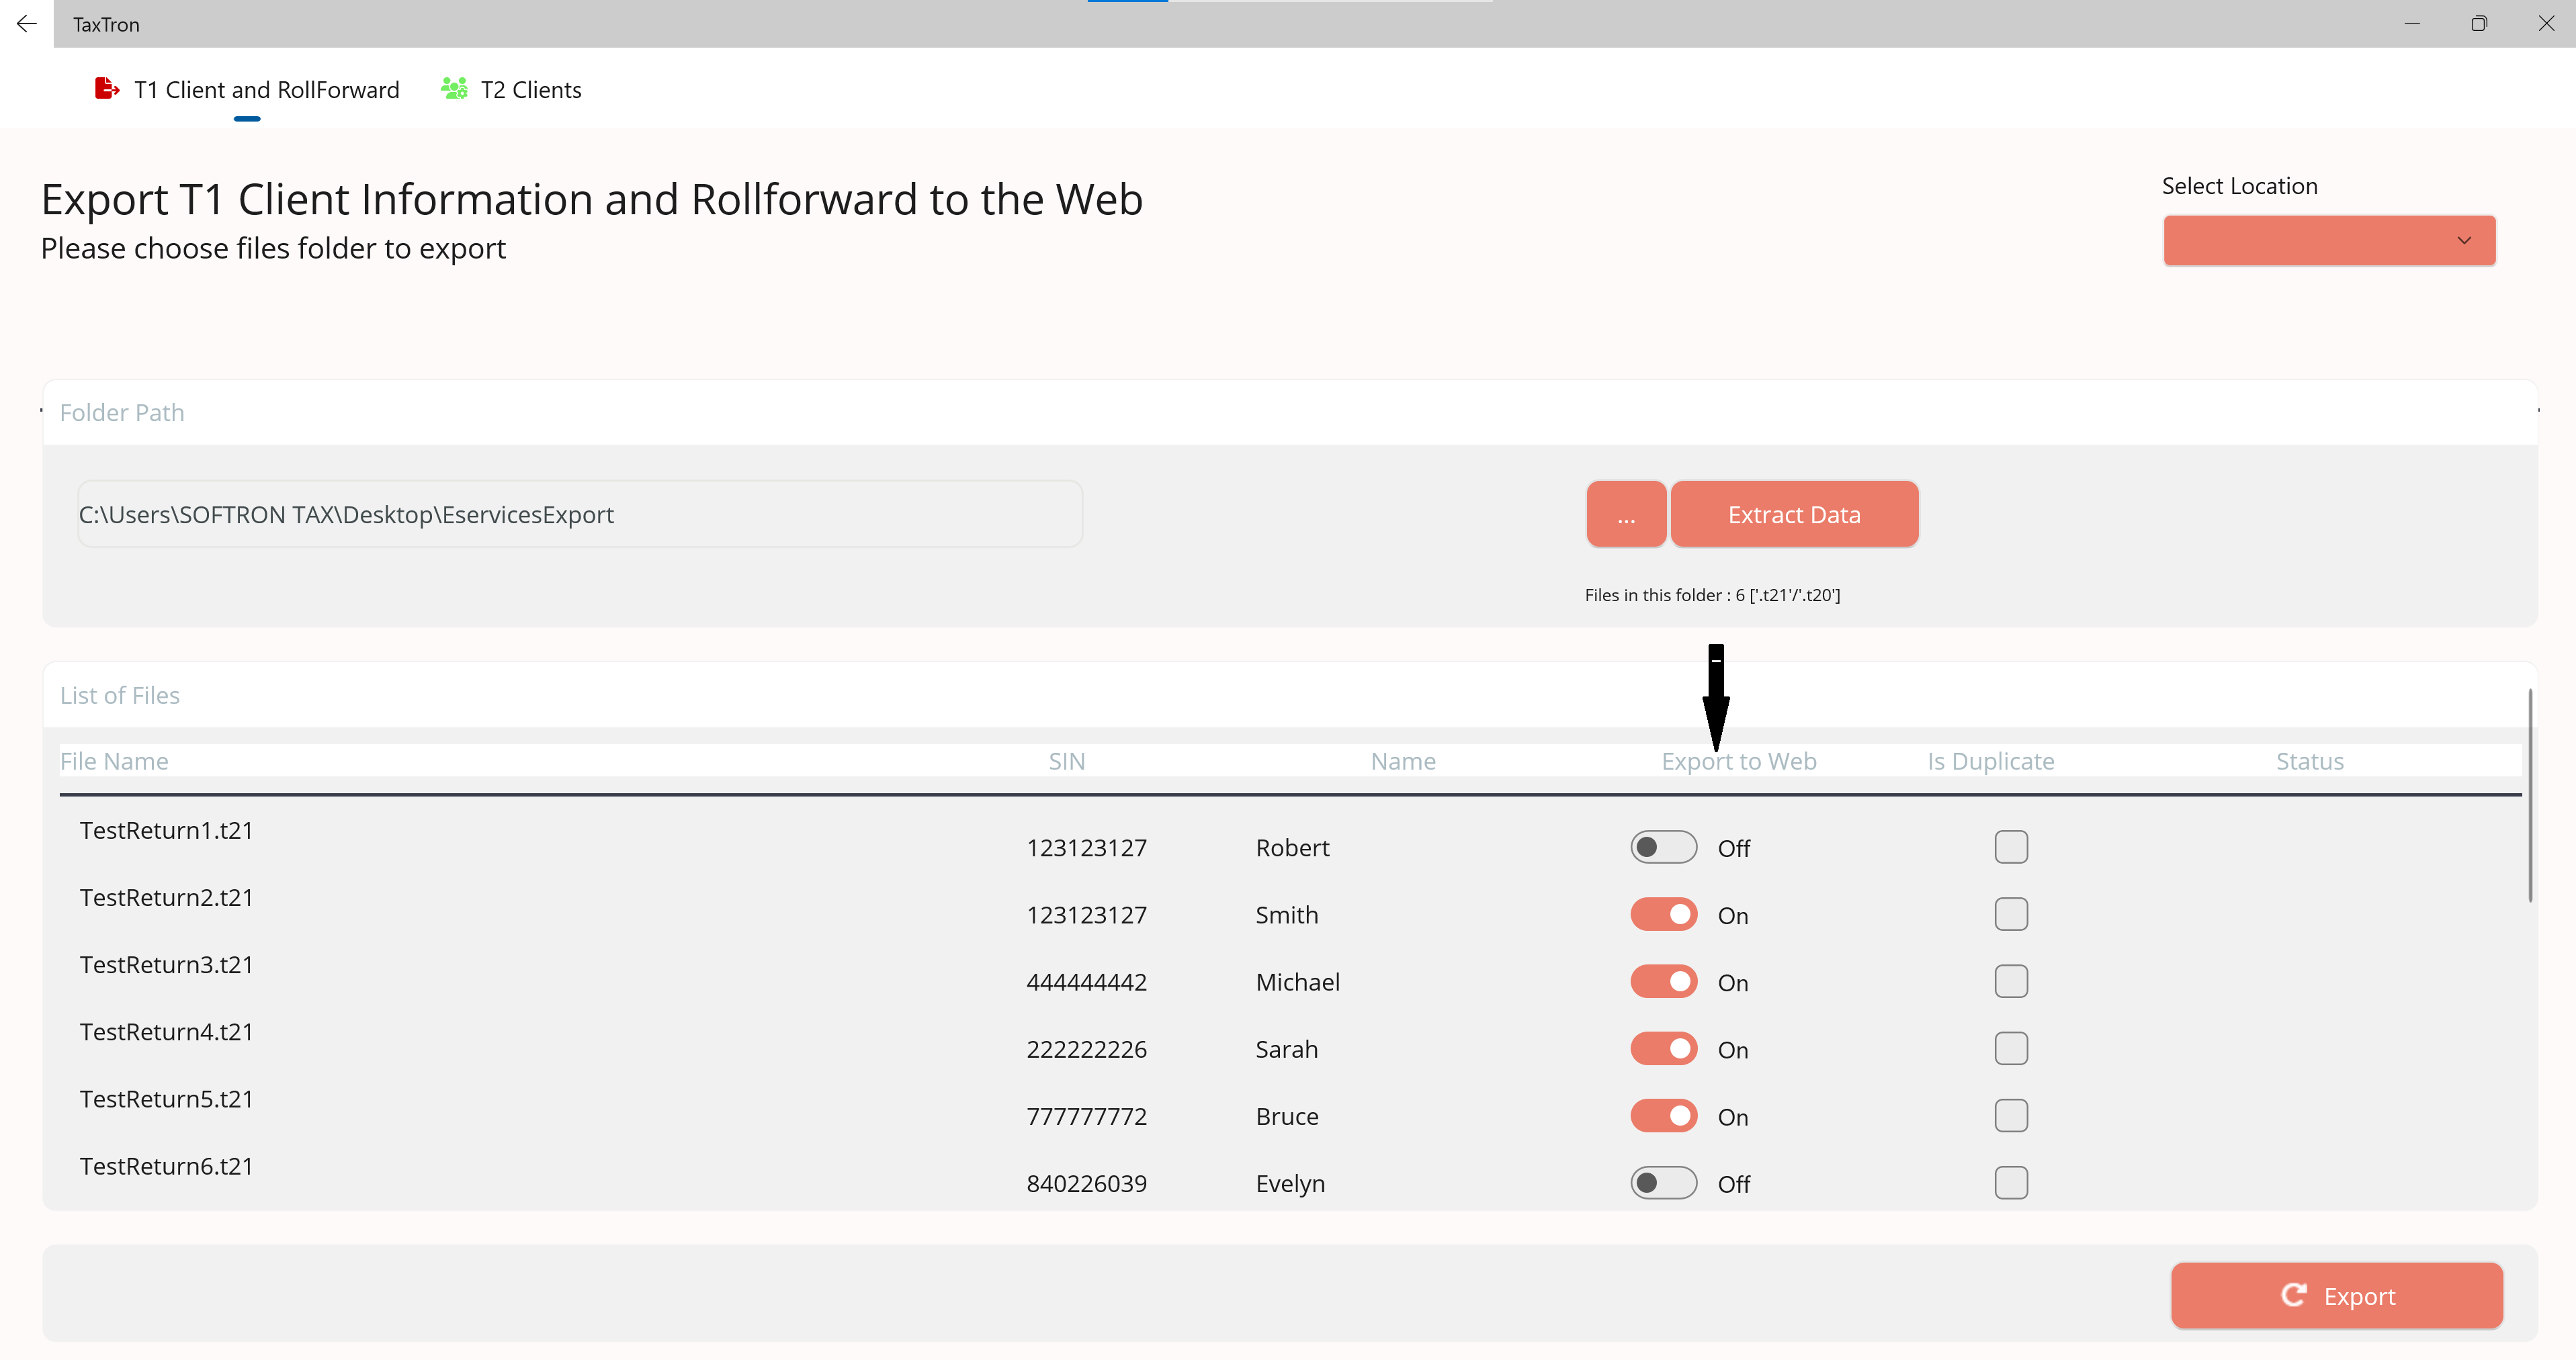Image resolution: width=2576 pixels, height=1360 pixels.
Task: Select file TestReturn6.t21
Action: (167, 1166)
